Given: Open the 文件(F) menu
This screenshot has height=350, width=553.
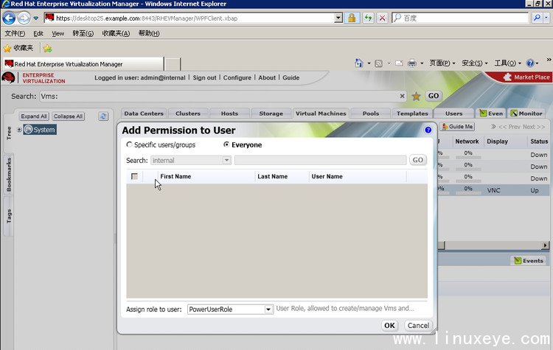Looking at the screenshot, I should [15, 33].
